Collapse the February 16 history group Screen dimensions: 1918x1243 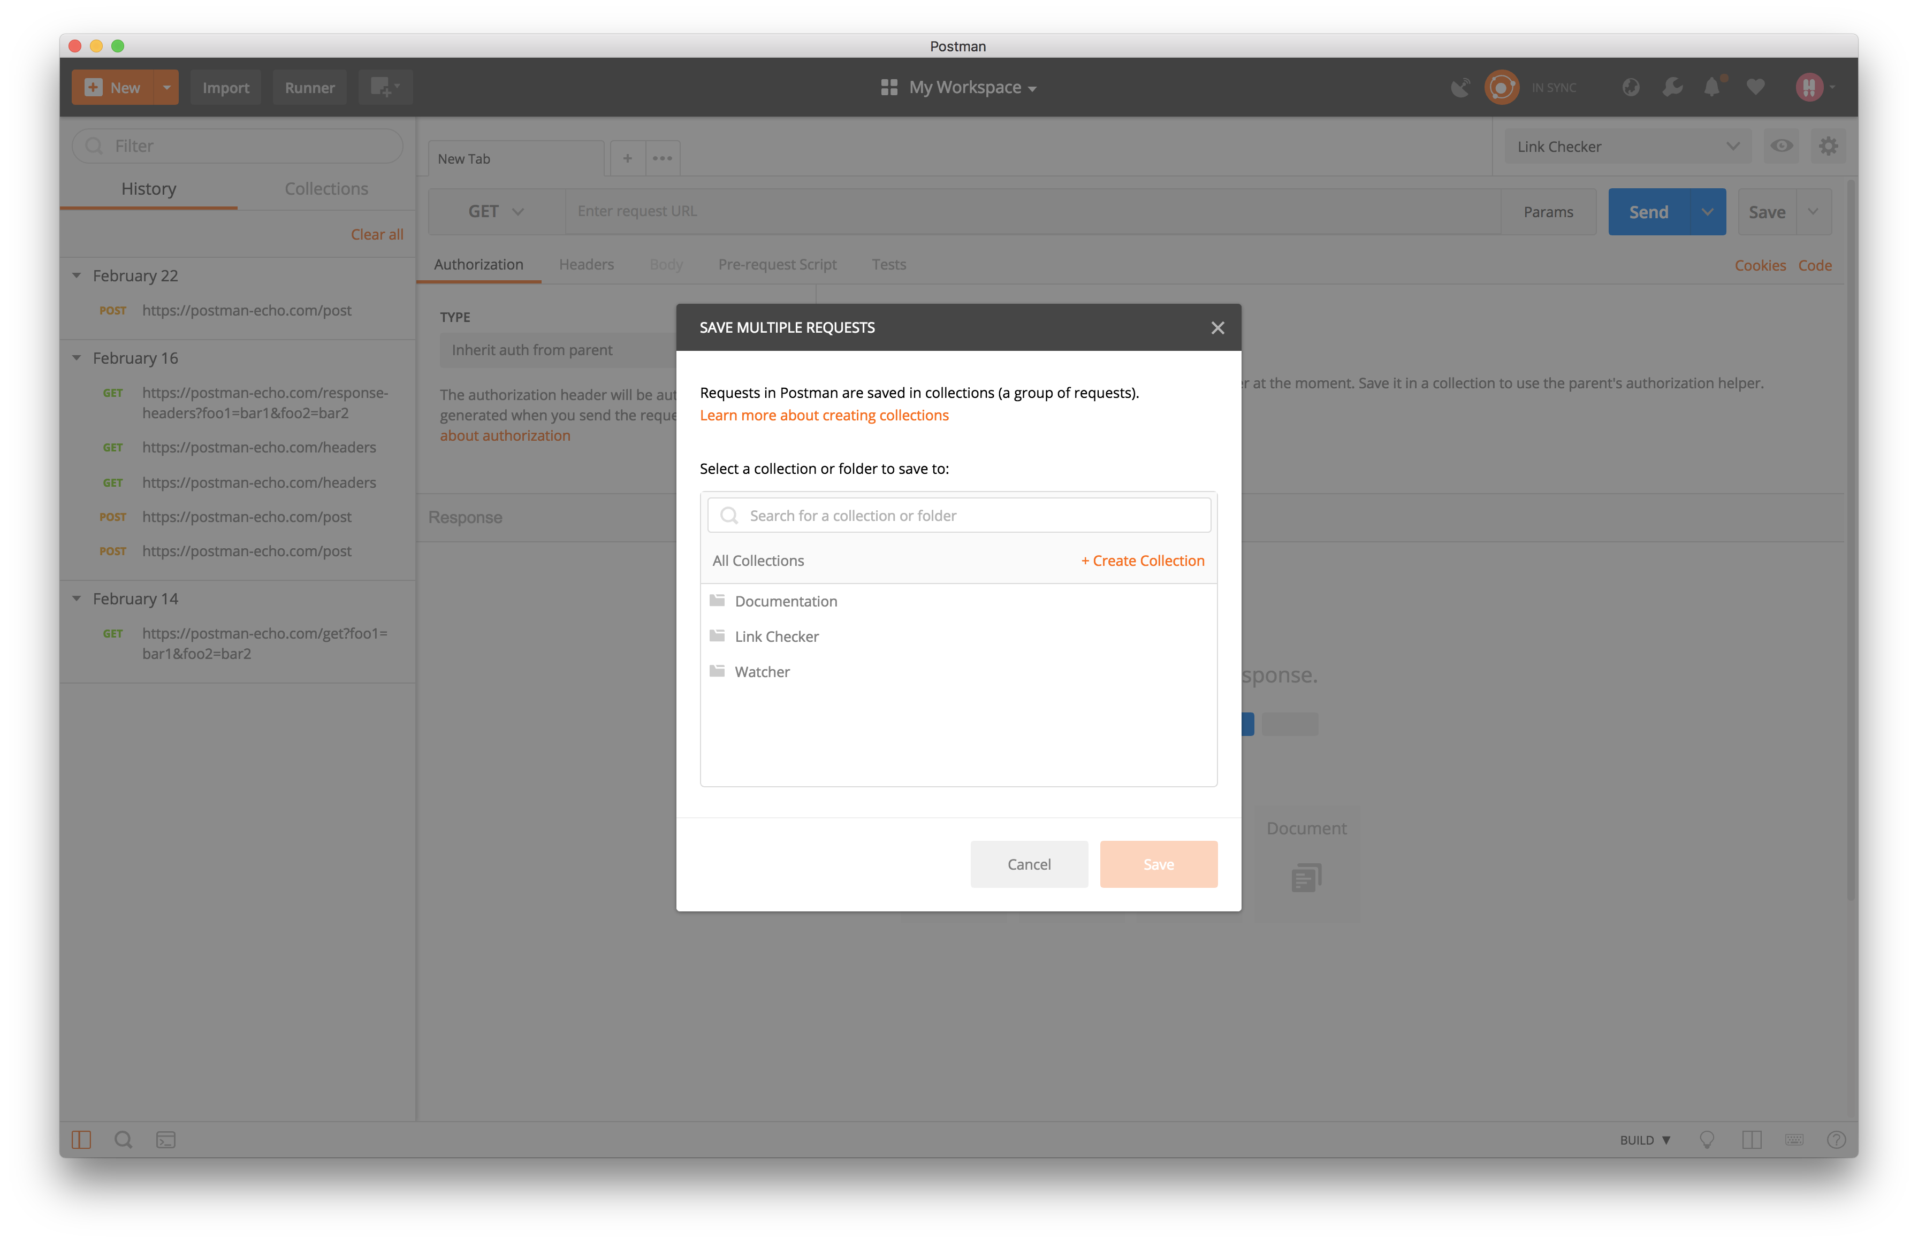77,358
